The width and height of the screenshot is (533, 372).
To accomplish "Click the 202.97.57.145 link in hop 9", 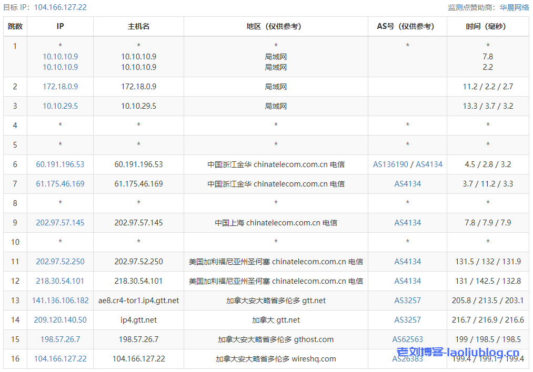I will pos(59,222).
